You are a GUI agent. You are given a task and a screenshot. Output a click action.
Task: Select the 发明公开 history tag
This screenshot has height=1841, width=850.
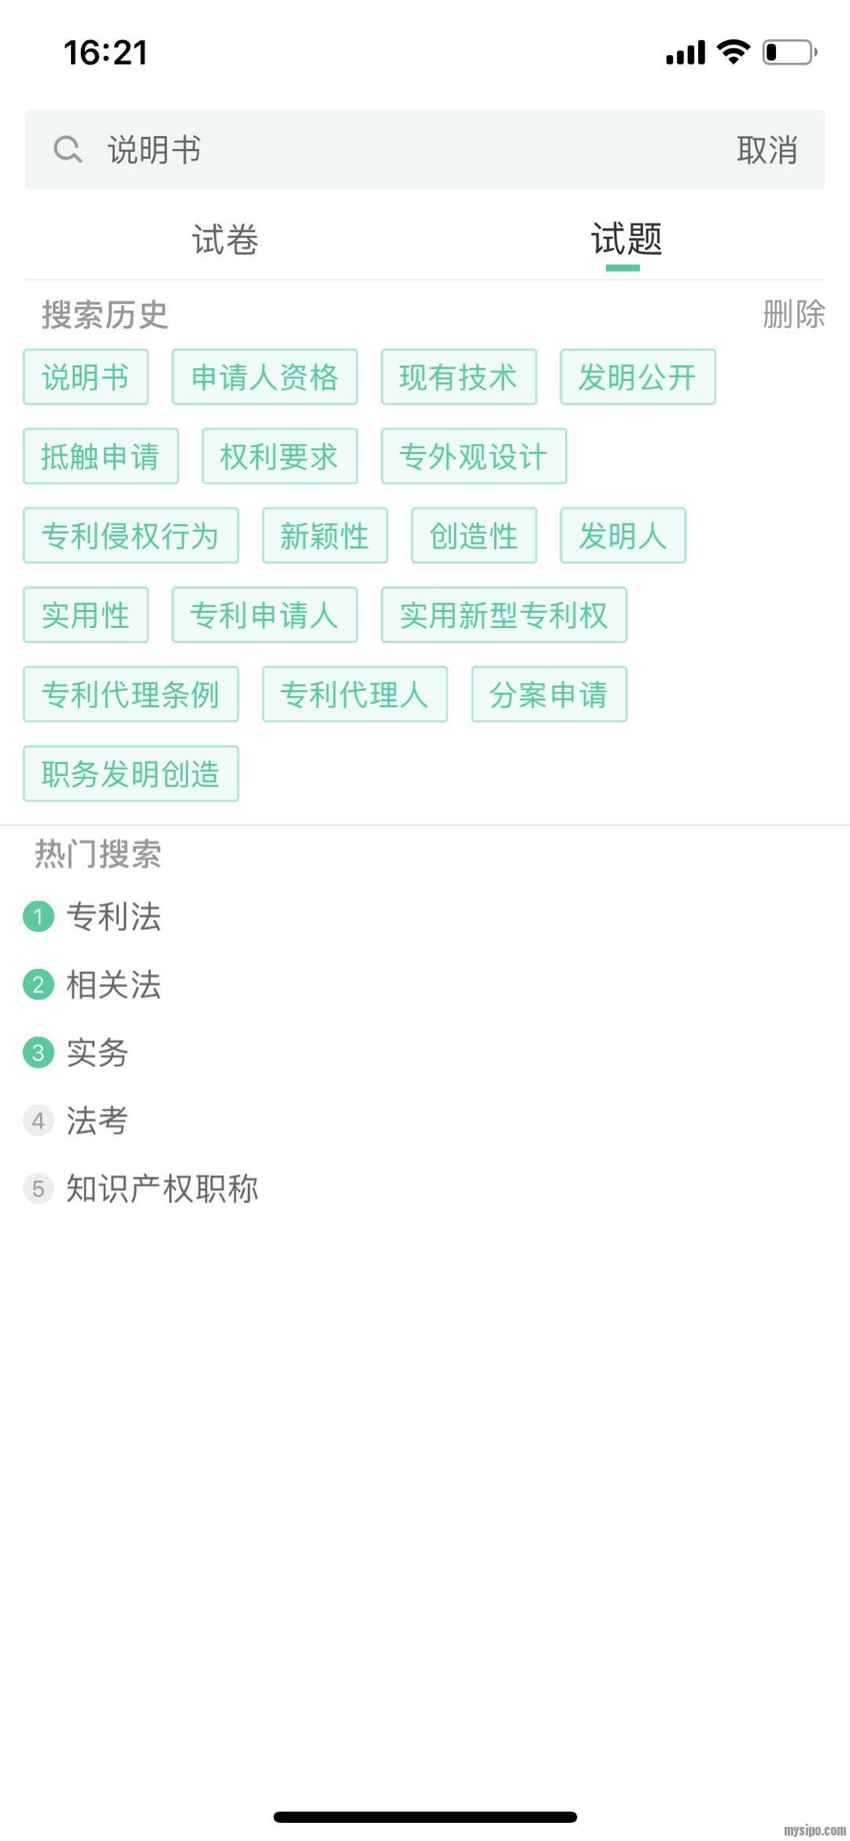tap(637, 377)
